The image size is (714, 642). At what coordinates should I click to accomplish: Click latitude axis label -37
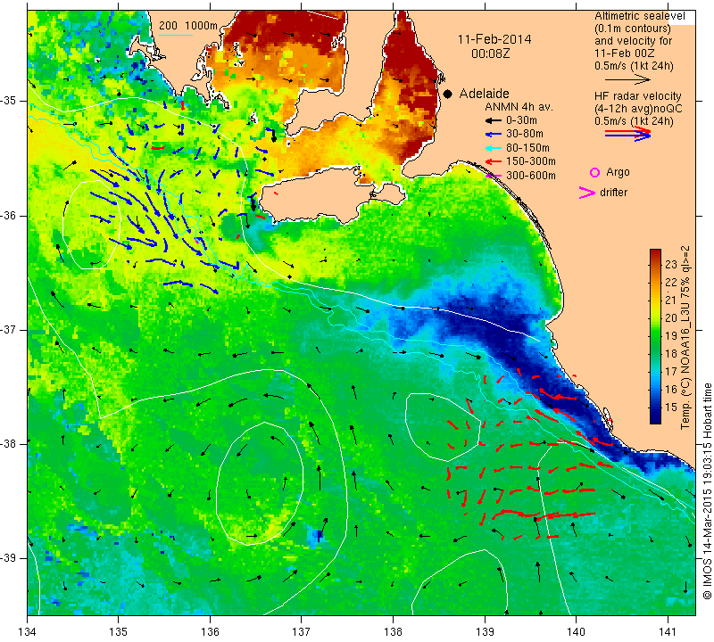click(x=9, y=329)
